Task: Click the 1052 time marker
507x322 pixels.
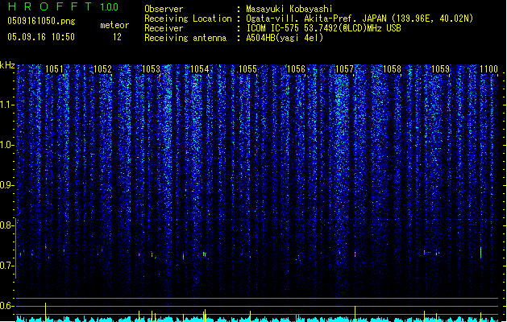Action: (x=102, y=69)
